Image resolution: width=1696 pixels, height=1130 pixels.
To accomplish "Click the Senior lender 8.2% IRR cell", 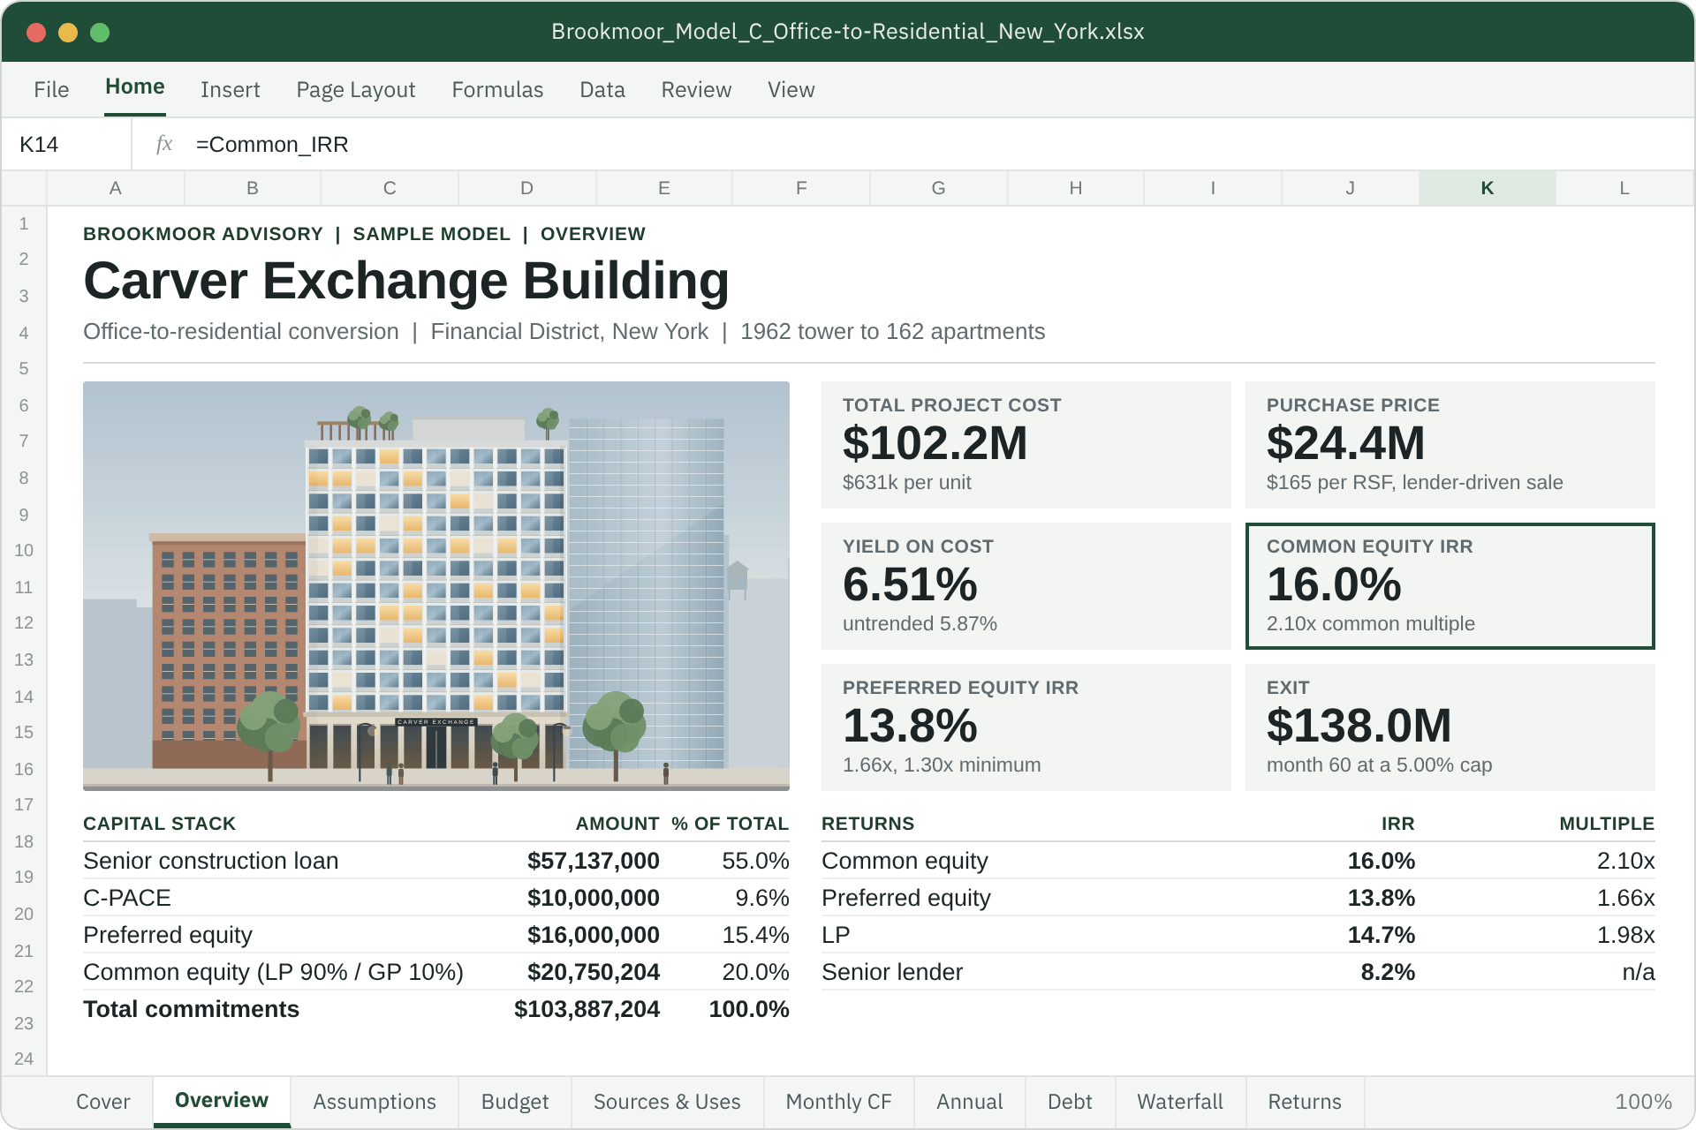I will 1388,972.
